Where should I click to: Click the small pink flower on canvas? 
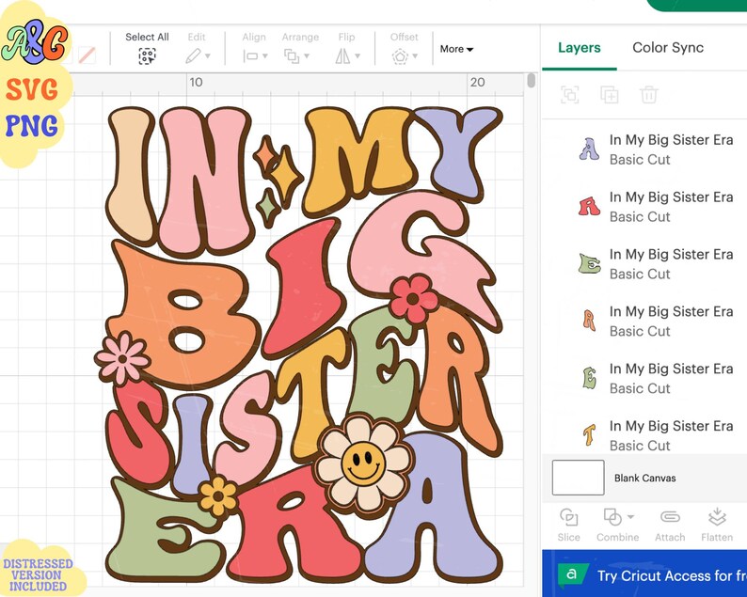tap(122, 357)
